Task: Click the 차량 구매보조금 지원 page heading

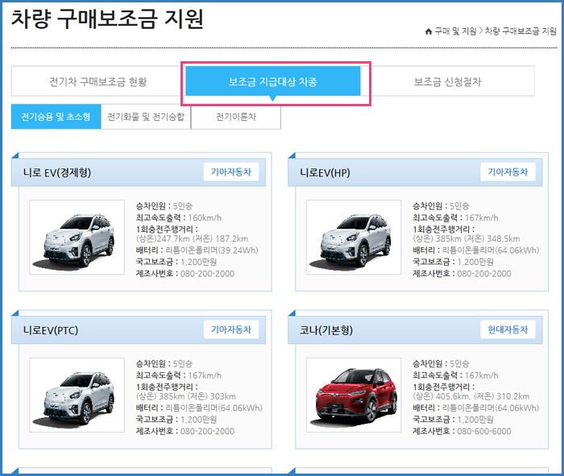Action: [107, 19]
